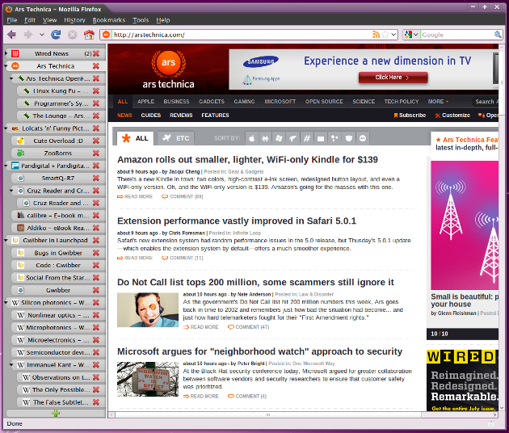Open the Nonlinear optics Wikipedia tab
This screenshot has width=509, height=433.
pos(58,315)
